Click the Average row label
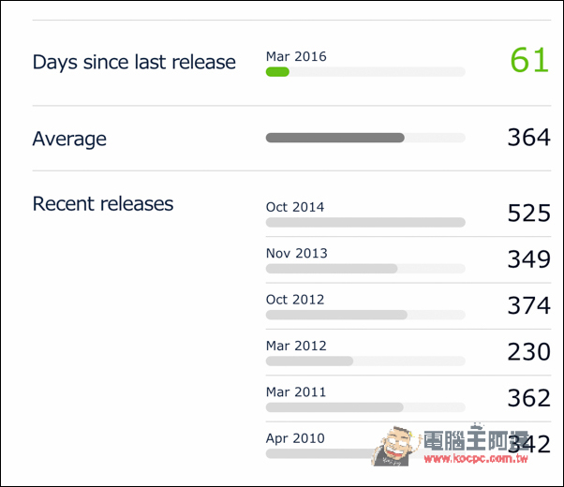The image size is (564, 487). 69,140
